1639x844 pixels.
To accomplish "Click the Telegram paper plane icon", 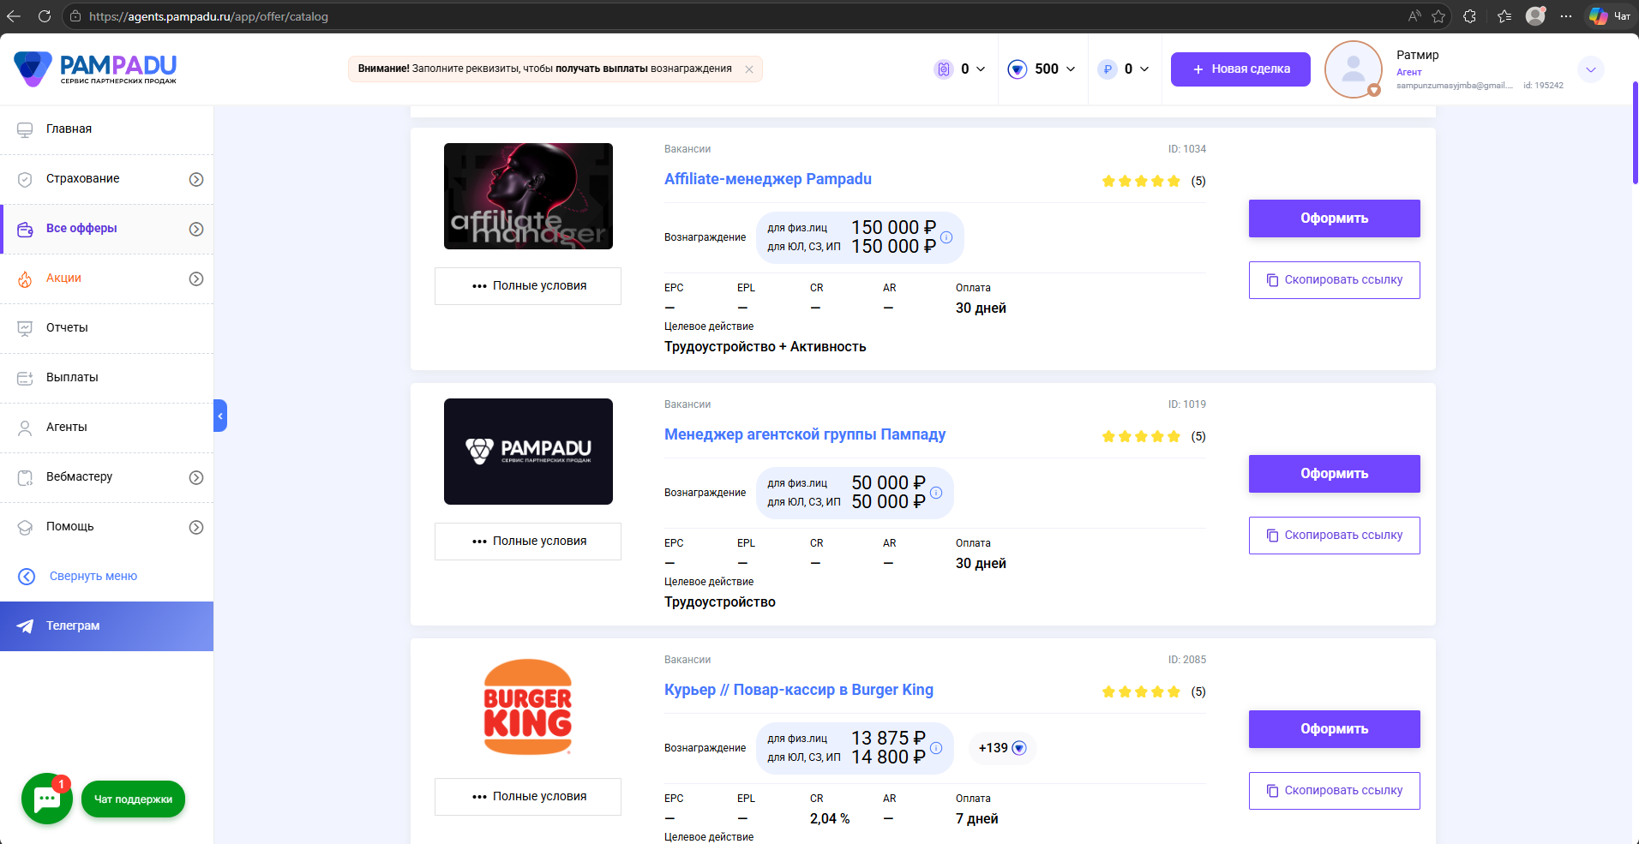I will [x=26, y=626].
